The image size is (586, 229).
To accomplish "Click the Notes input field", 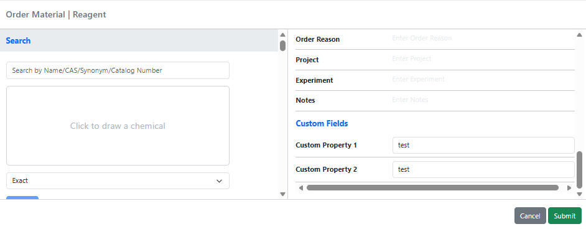I will point(483,100).
